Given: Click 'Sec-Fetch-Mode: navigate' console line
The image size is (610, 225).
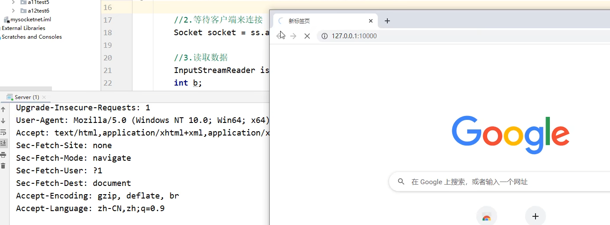Looking at the screenshot, I should coord(74,158).
